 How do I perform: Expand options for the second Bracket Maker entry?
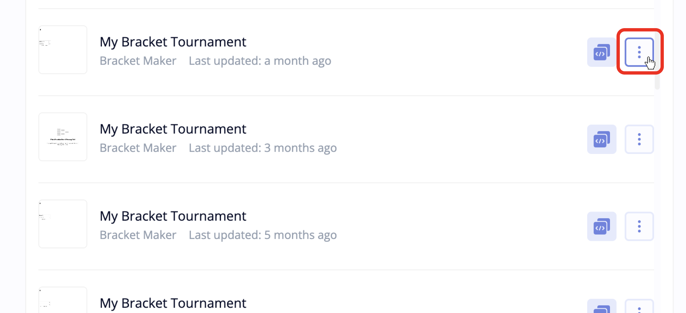639,139
